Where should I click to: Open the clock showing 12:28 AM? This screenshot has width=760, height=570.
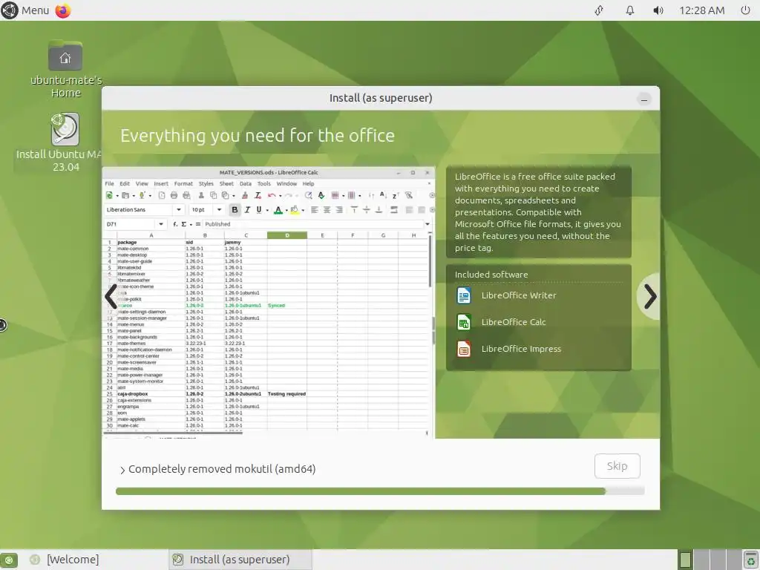(701, 10)
